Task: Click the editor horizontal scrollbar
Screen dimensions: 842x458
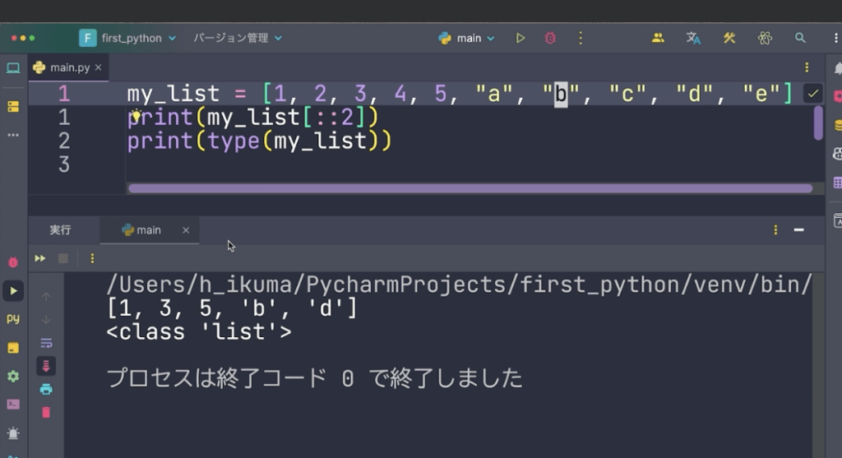Action: pyautogui.click(x=470, y=188)
